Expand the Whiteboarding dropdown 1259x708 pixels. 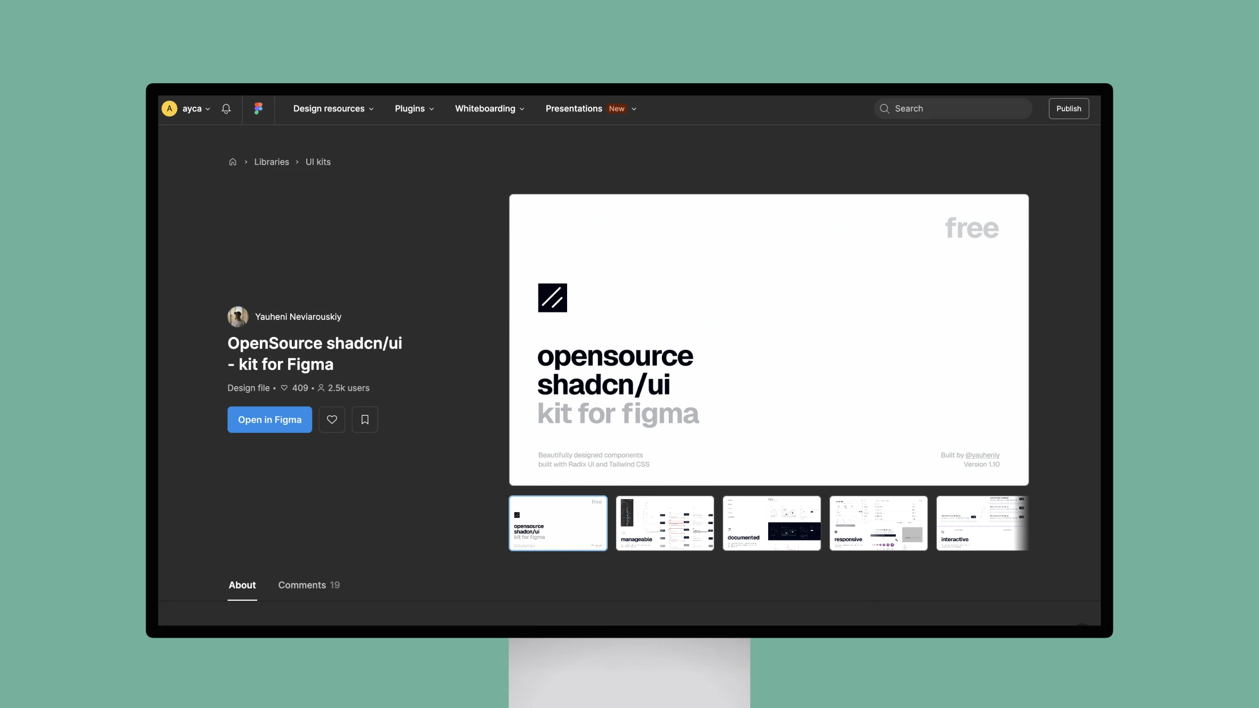(x=489, y=108)
